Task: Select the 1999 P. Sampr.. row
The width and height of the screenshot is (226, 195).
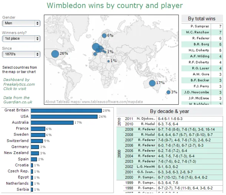Action: 173,183
